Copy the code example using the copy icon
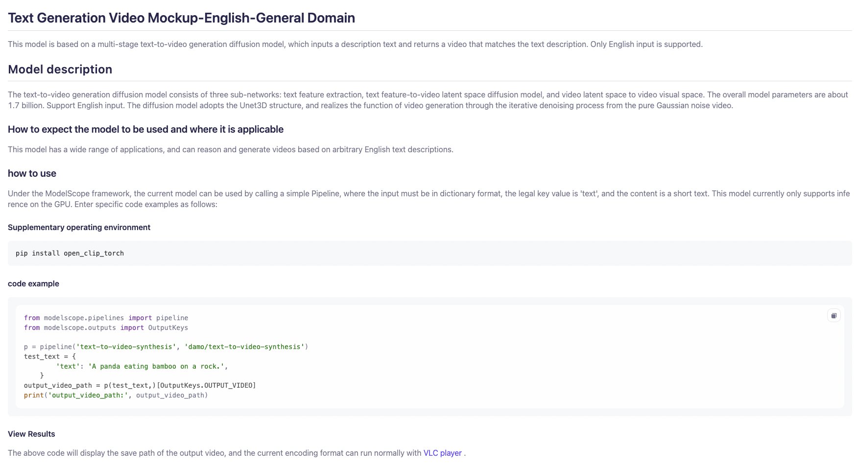This screenshot has width=857, height=468. click(x=833, y=316)
